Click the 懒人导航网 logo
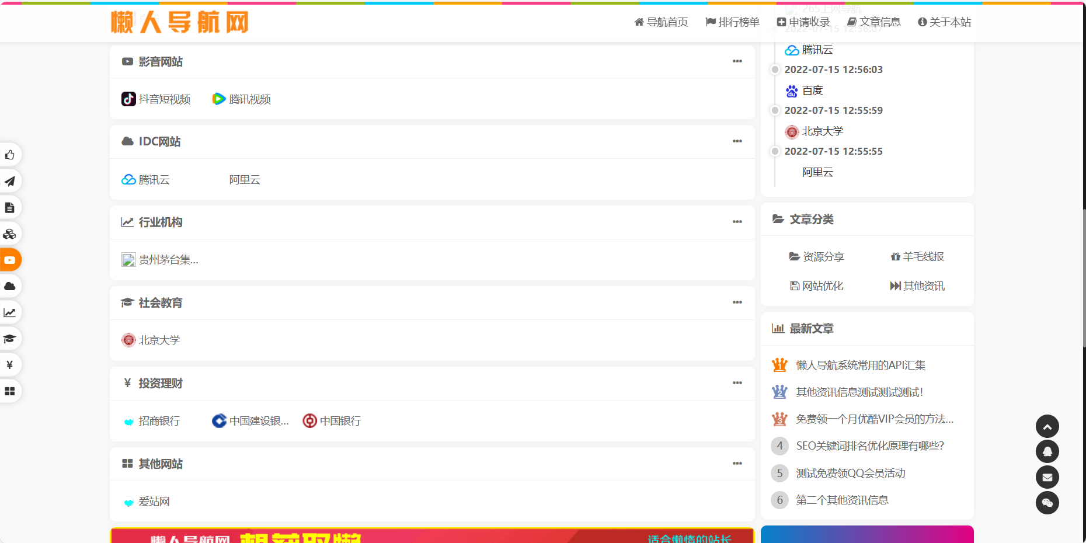Viewport: 1086px width, 543px height. point(180,22)
